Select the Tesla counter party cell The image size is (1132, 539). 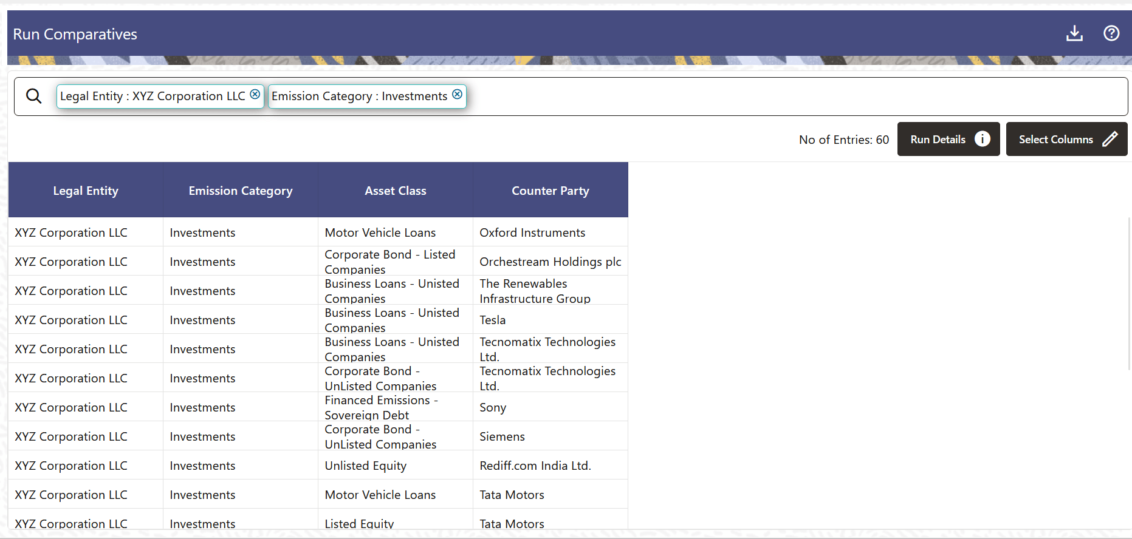[x=551, y=320]
